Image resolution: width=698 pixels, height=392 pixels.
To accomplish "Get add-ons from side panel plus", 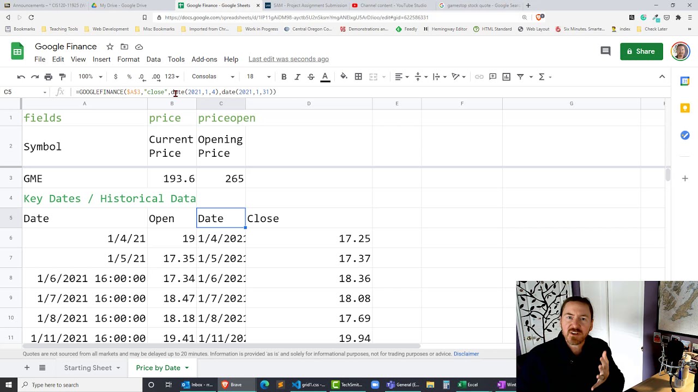I will pyautogui.click(x=685, y=178).
